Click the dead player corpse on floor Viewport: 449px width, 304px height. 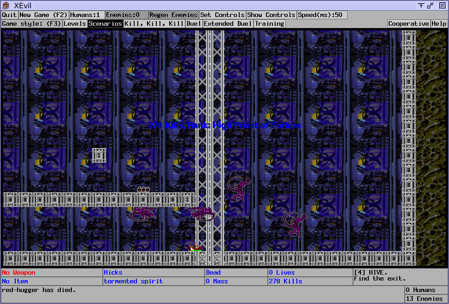[x=195, y=248]
